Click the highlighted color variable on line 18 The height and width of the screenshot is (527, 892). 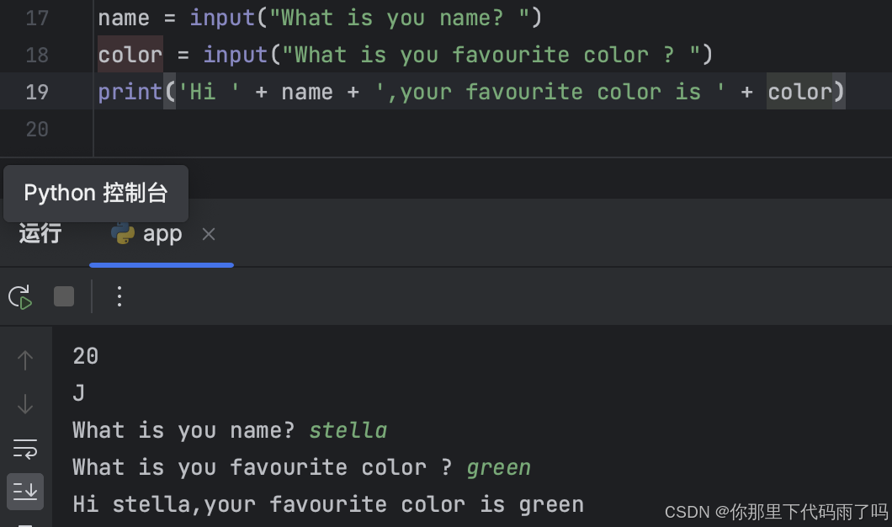(x=130, y=55)
